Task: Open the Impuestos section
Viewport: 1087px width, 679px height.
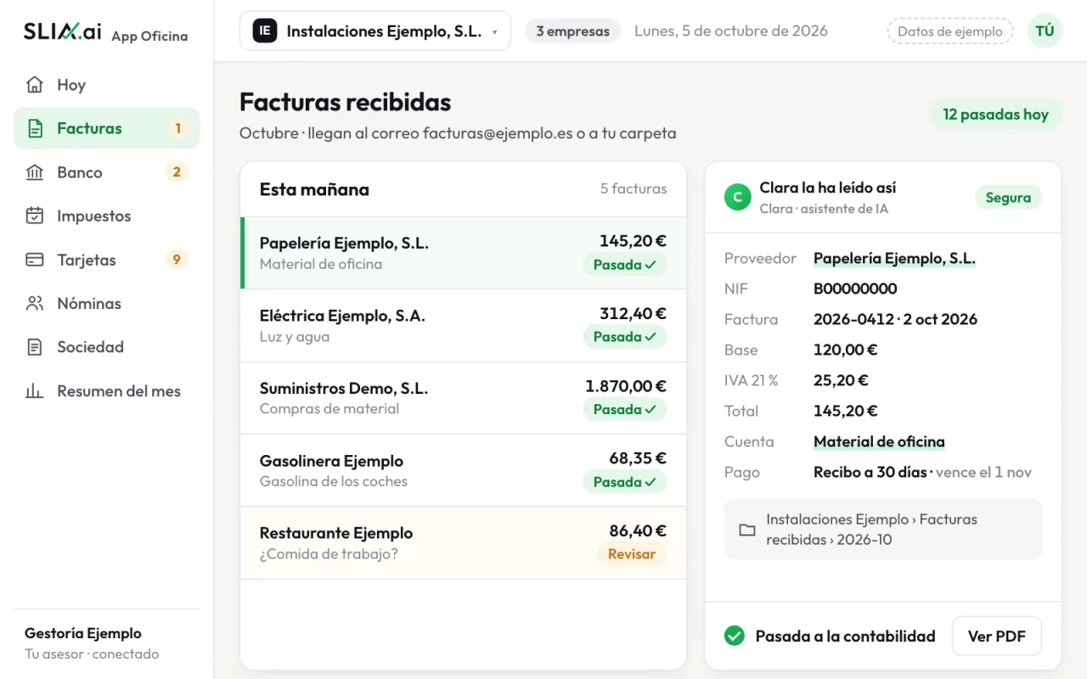Action: [107, 216]
